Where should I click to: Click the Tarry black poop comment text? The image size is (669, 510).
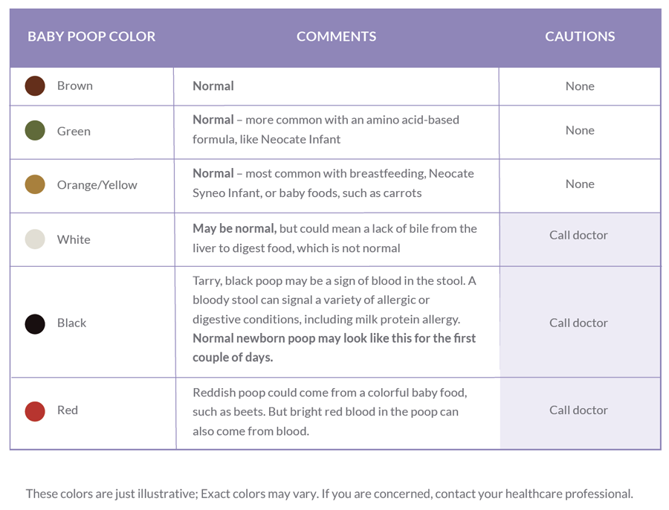click(334, 319)
